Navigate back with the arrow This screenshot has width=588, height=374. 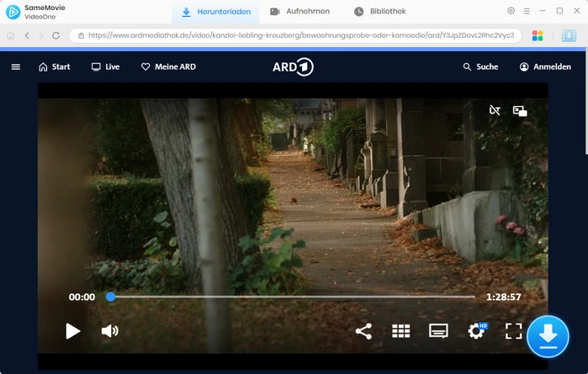pyautogui.click(x=27, y=35)
